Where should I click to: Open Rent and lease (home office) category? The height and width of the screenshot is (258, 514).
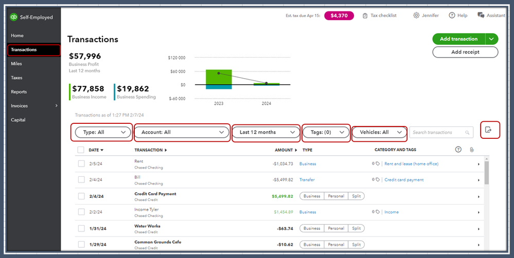click(x=412, y=164)
